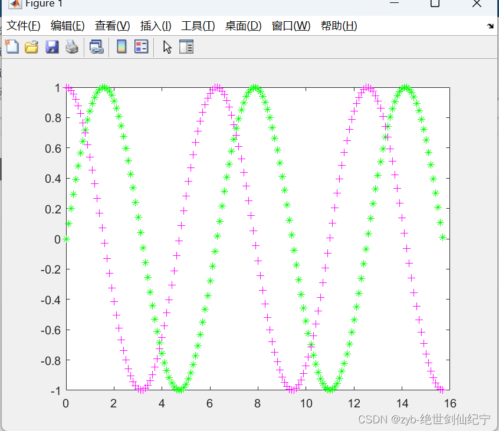The width and height of the screenshot is (499, 431).
Task: Click the Open File folder icon
Action: click(31, 47)
